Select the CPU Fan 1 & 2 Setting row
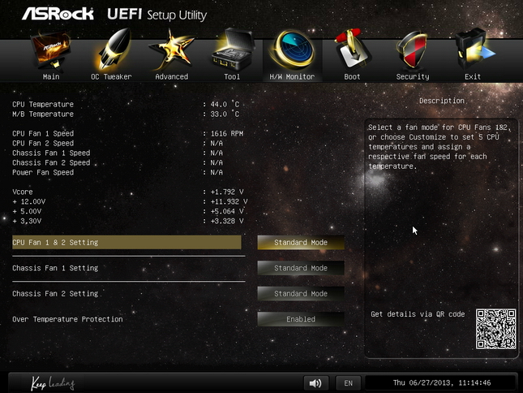The image size is (523, 393). [x=126, y=243]
